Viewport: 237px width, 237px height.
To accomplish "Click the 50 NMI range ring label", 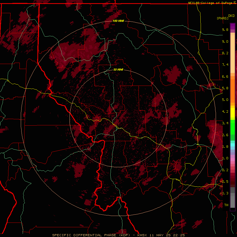I will 118,70.
